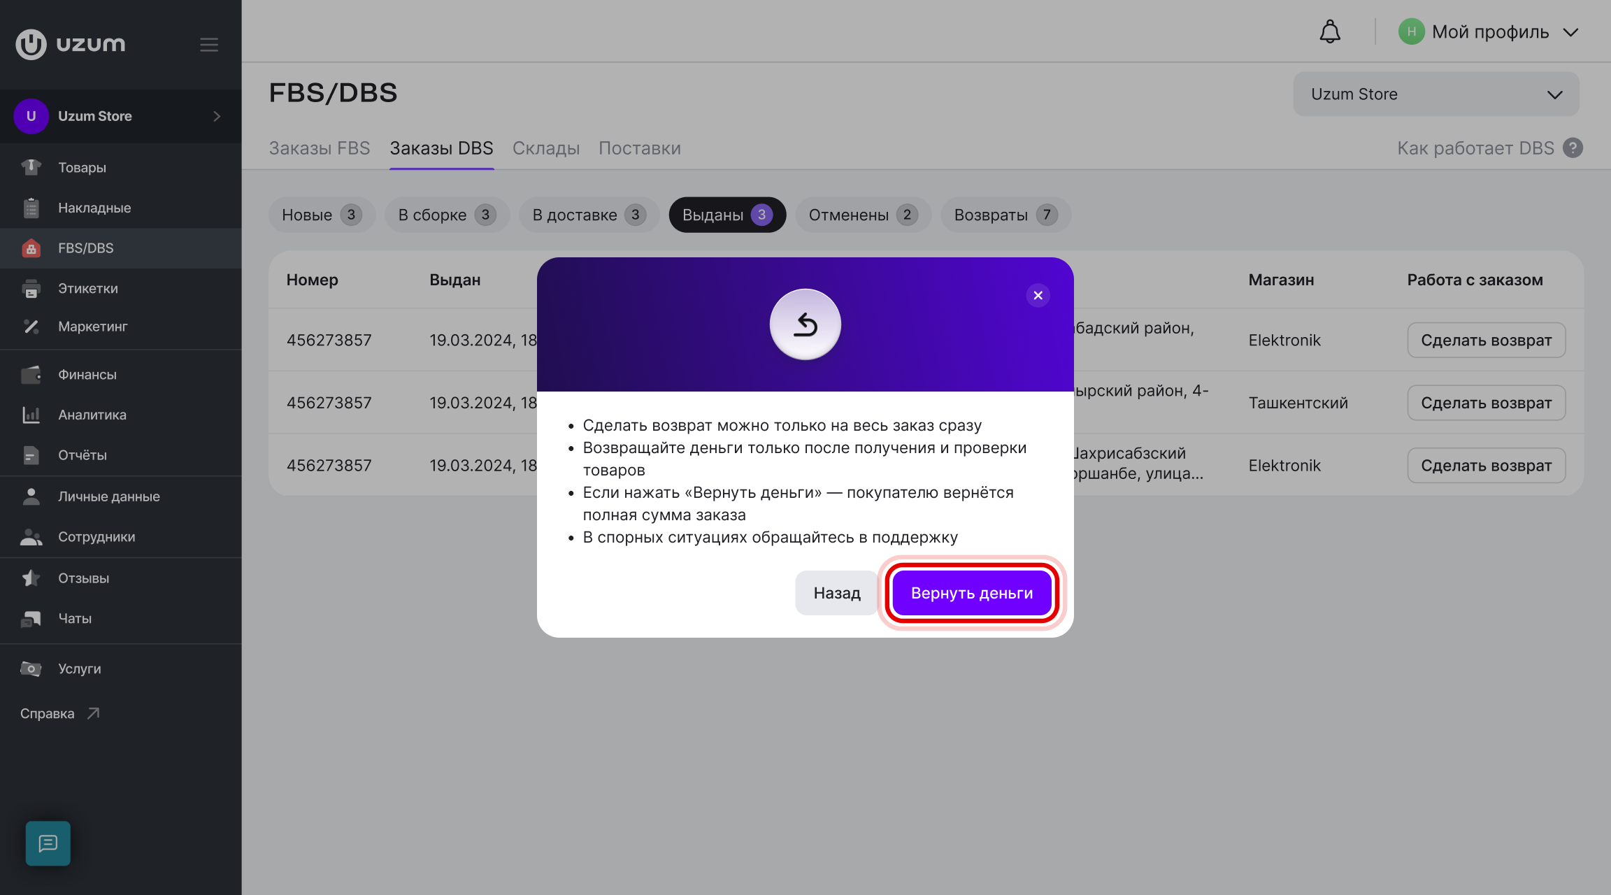Image resolution: width=1611 pixels, height=895 pixels.
Task: Open Этикетки in sidebar
Action: [x=120, y=288]
